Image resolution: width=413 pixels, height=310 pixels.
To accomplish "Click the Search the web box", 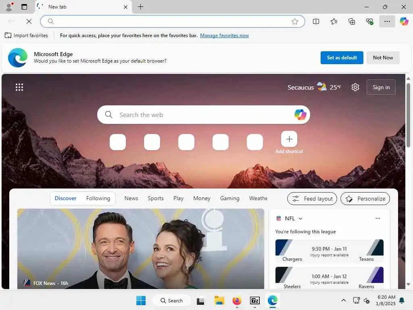I will (x=203, y=115).
